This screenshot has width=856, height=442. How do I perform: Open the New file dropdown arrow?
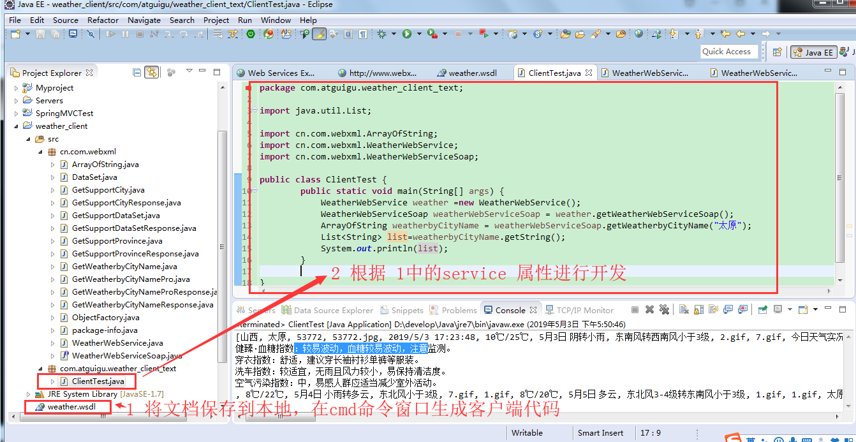27,34
